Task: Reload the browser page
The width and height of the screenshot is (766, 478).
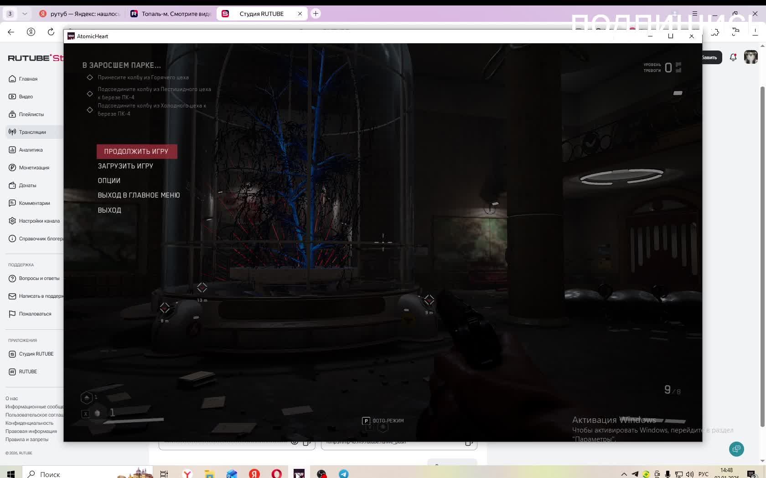Action: pos(51,32)
